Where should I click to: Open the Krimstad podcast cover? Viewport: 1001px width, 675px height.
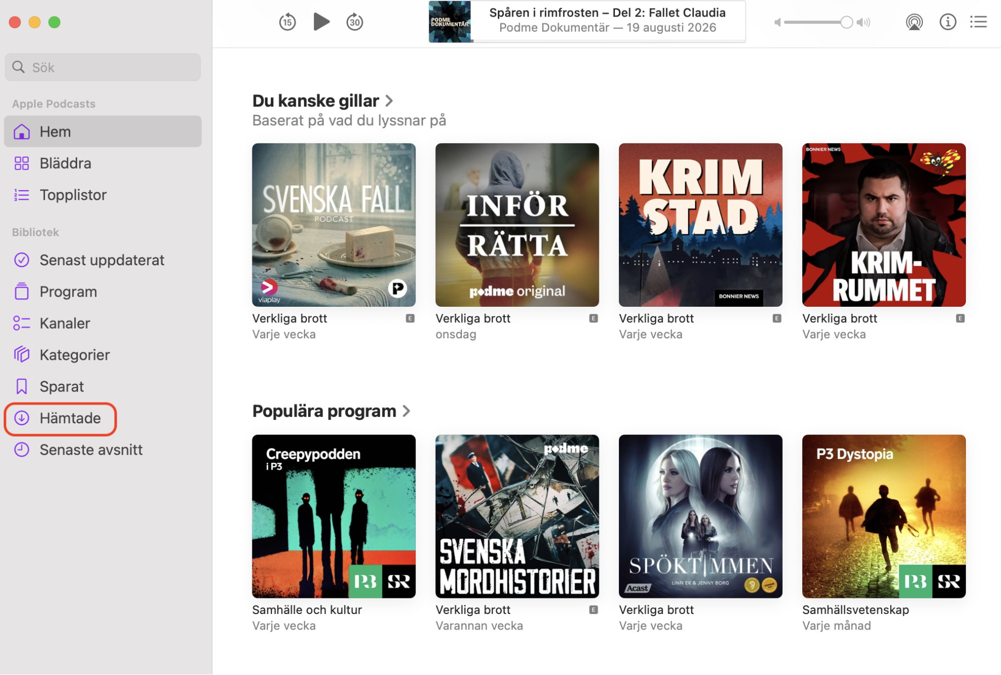coord(700,225)
